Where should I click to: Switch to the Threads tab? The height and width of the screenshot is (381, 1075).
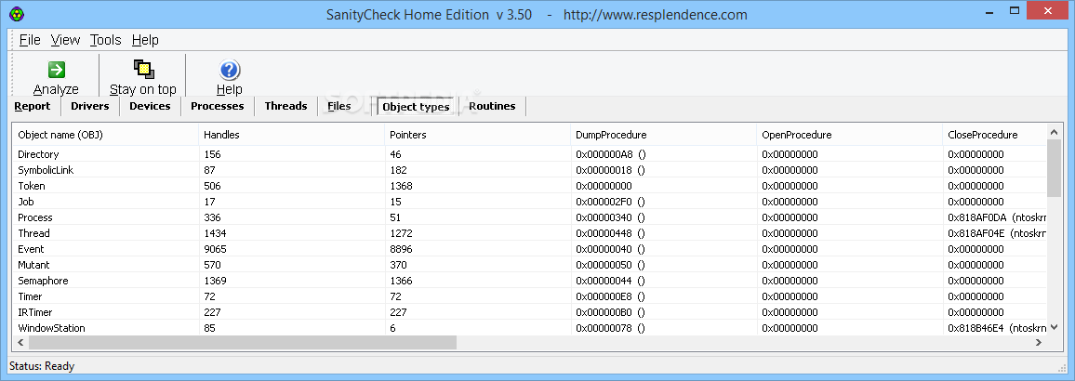(285, 106)
